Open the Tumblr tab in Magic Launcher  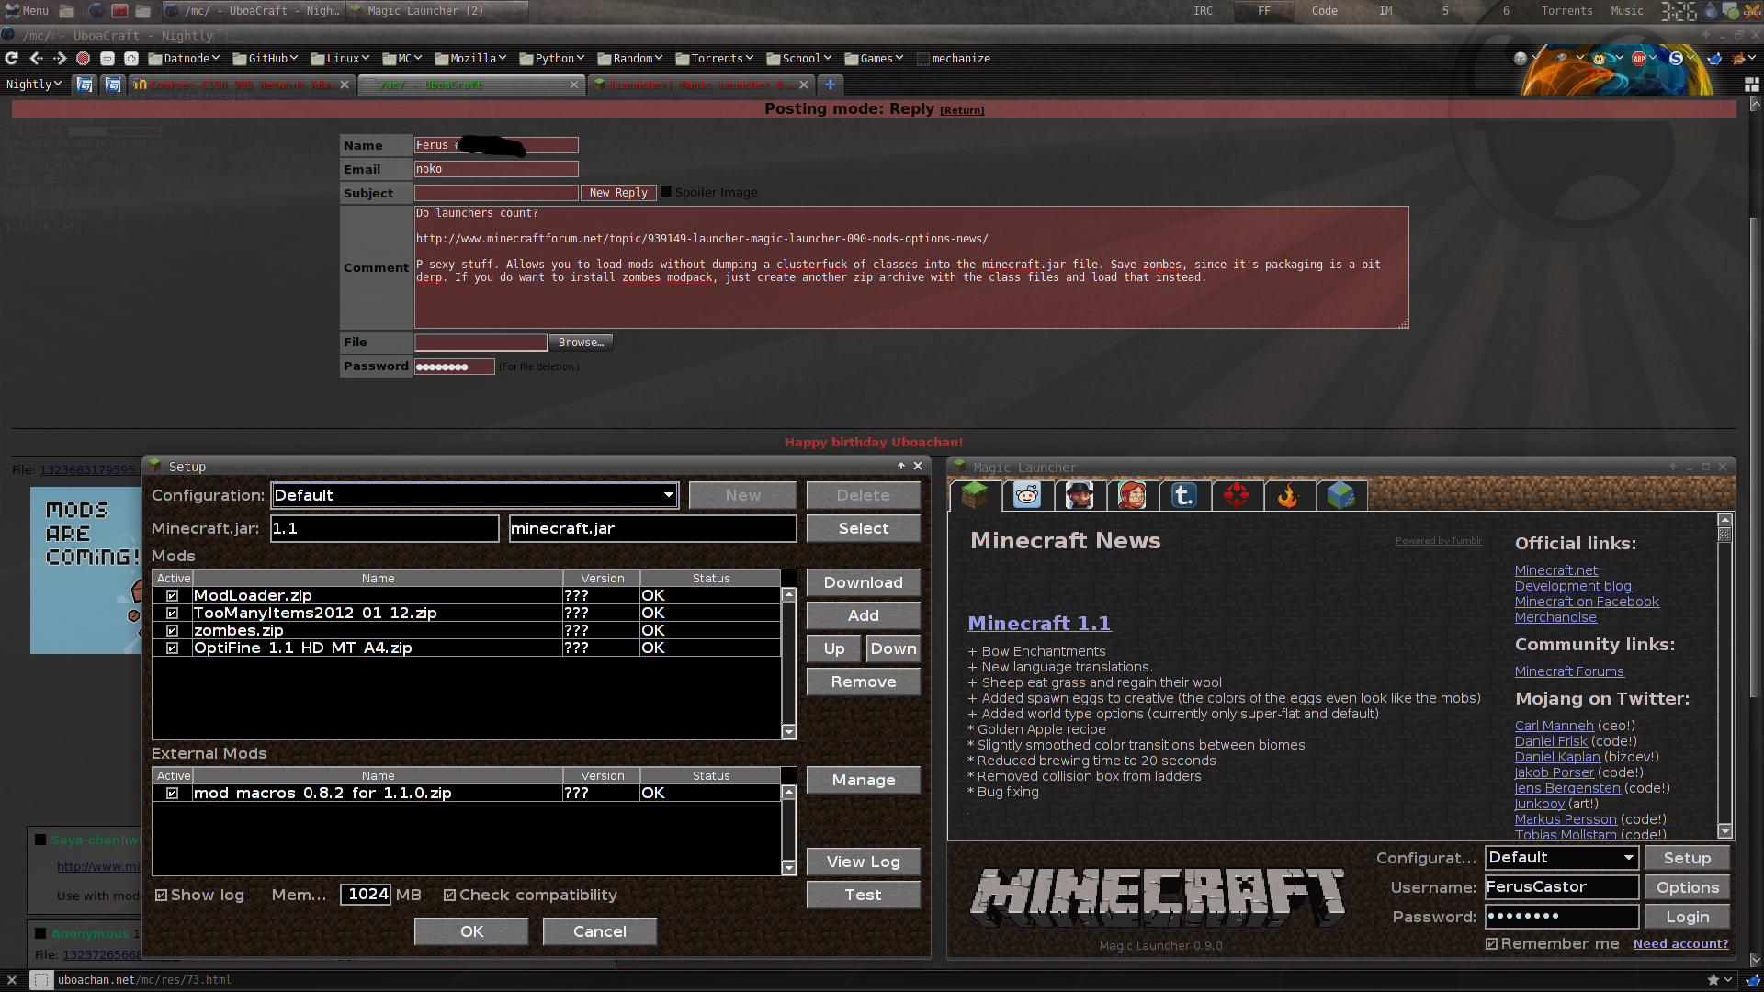1184,495
